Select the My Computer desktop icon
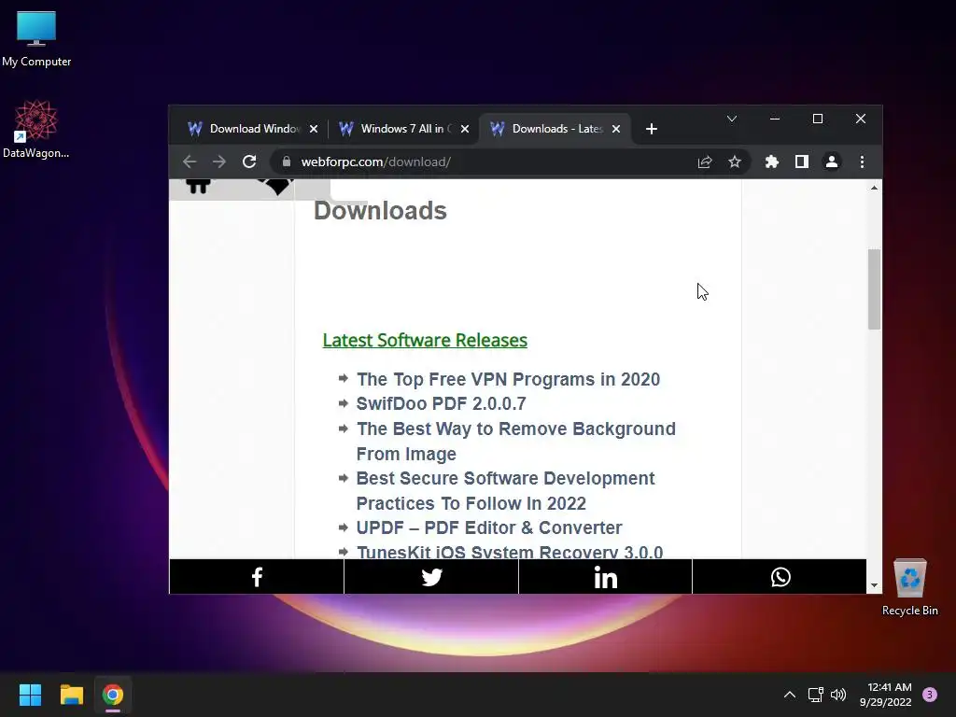Image resolution: width=956 pixels, height=717 pixels. point(36,39)
